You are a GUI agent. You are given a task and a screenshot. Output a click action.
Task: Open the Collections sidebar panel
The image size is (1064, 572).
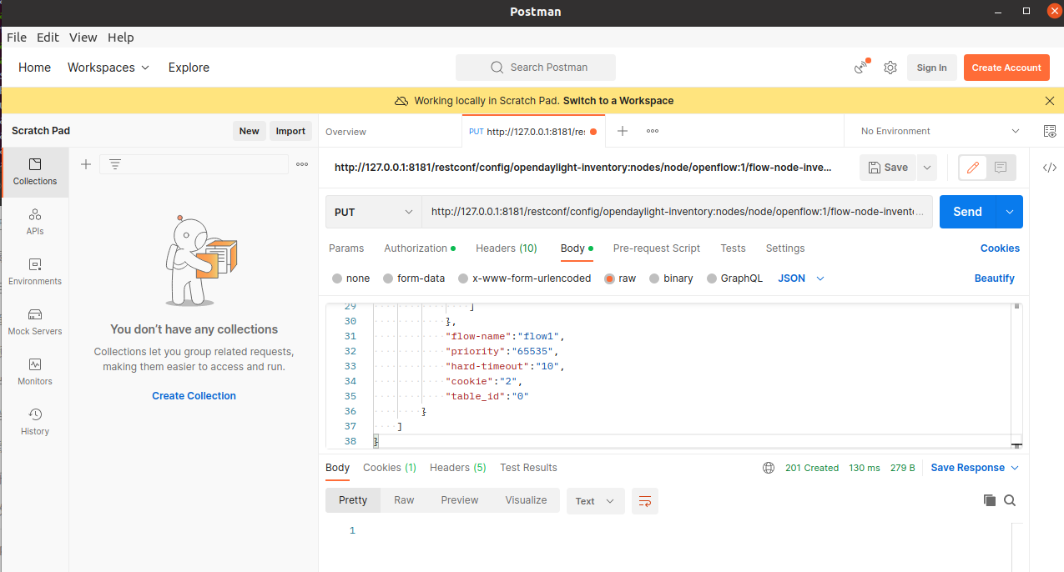coord(35,172)
